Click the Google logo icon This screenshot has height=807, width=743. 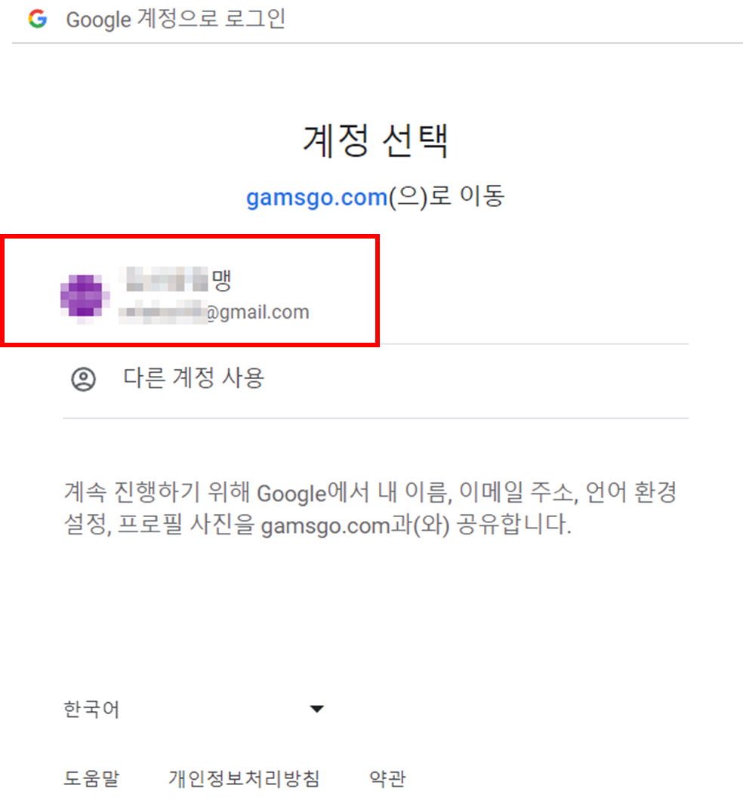pyautogui.click(x=38, y=19)
